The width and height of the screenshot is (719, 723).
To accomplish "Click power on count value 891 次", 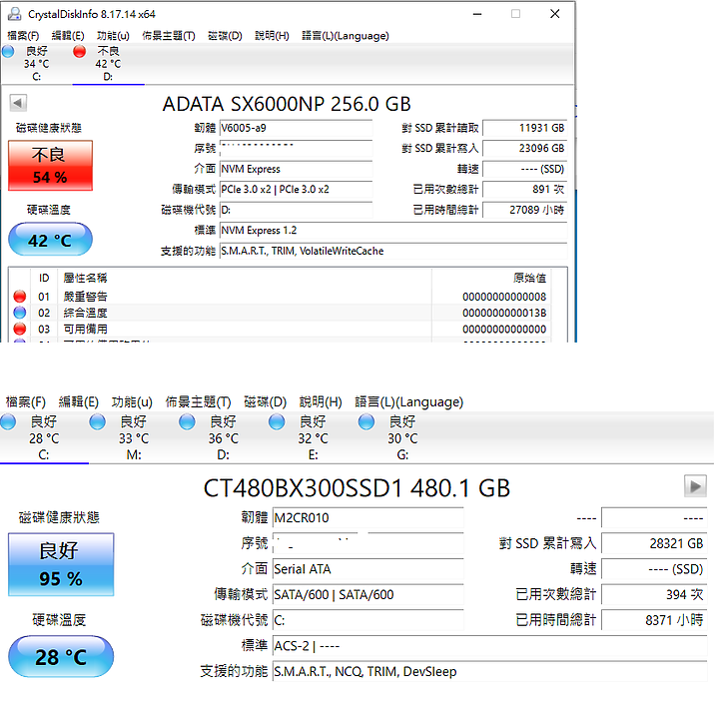I will 525,189.
